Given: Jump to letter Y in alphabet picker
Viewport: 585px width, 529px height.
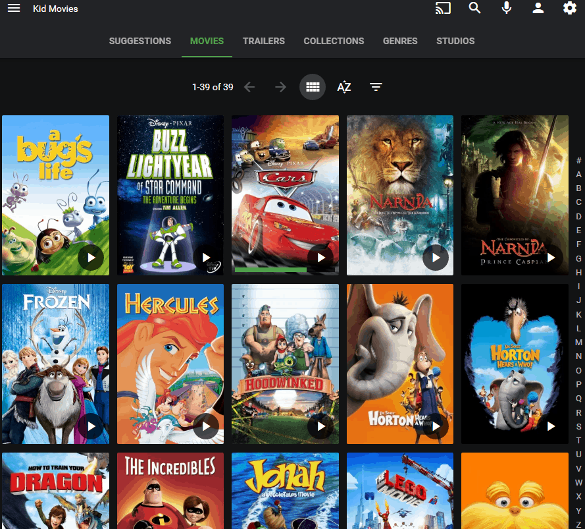Looking at the screenshot, I should [x=578, y=511].
